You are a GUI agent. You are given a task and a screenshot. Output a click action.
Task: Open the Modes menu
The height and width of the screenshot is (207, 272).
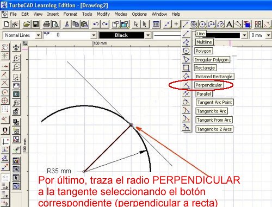121,14
